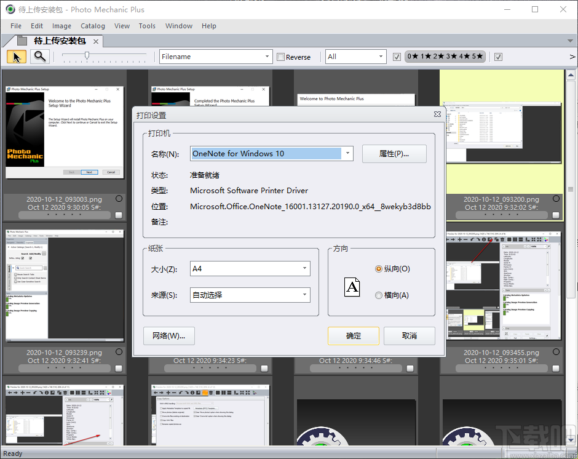578x459 pixels.
Task: Select the 横向(A) landscape radio button
Action: click(x=378, y=295)
